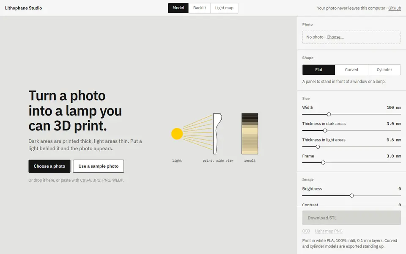Click the Choose... photo link
This screenshot has height=254, width=406.
335,37
